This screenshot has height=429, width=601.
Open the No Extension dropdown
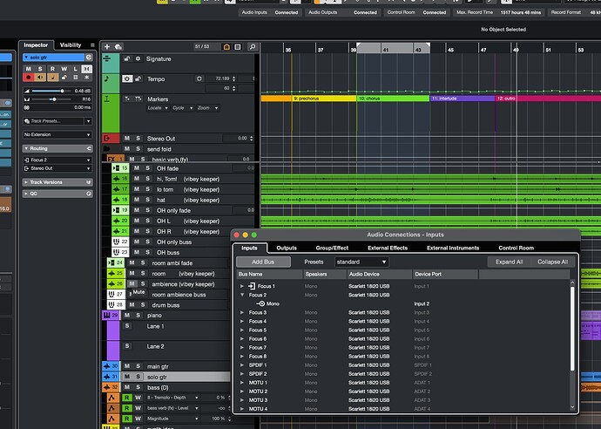pyautogui.click(x=57, y=134)
